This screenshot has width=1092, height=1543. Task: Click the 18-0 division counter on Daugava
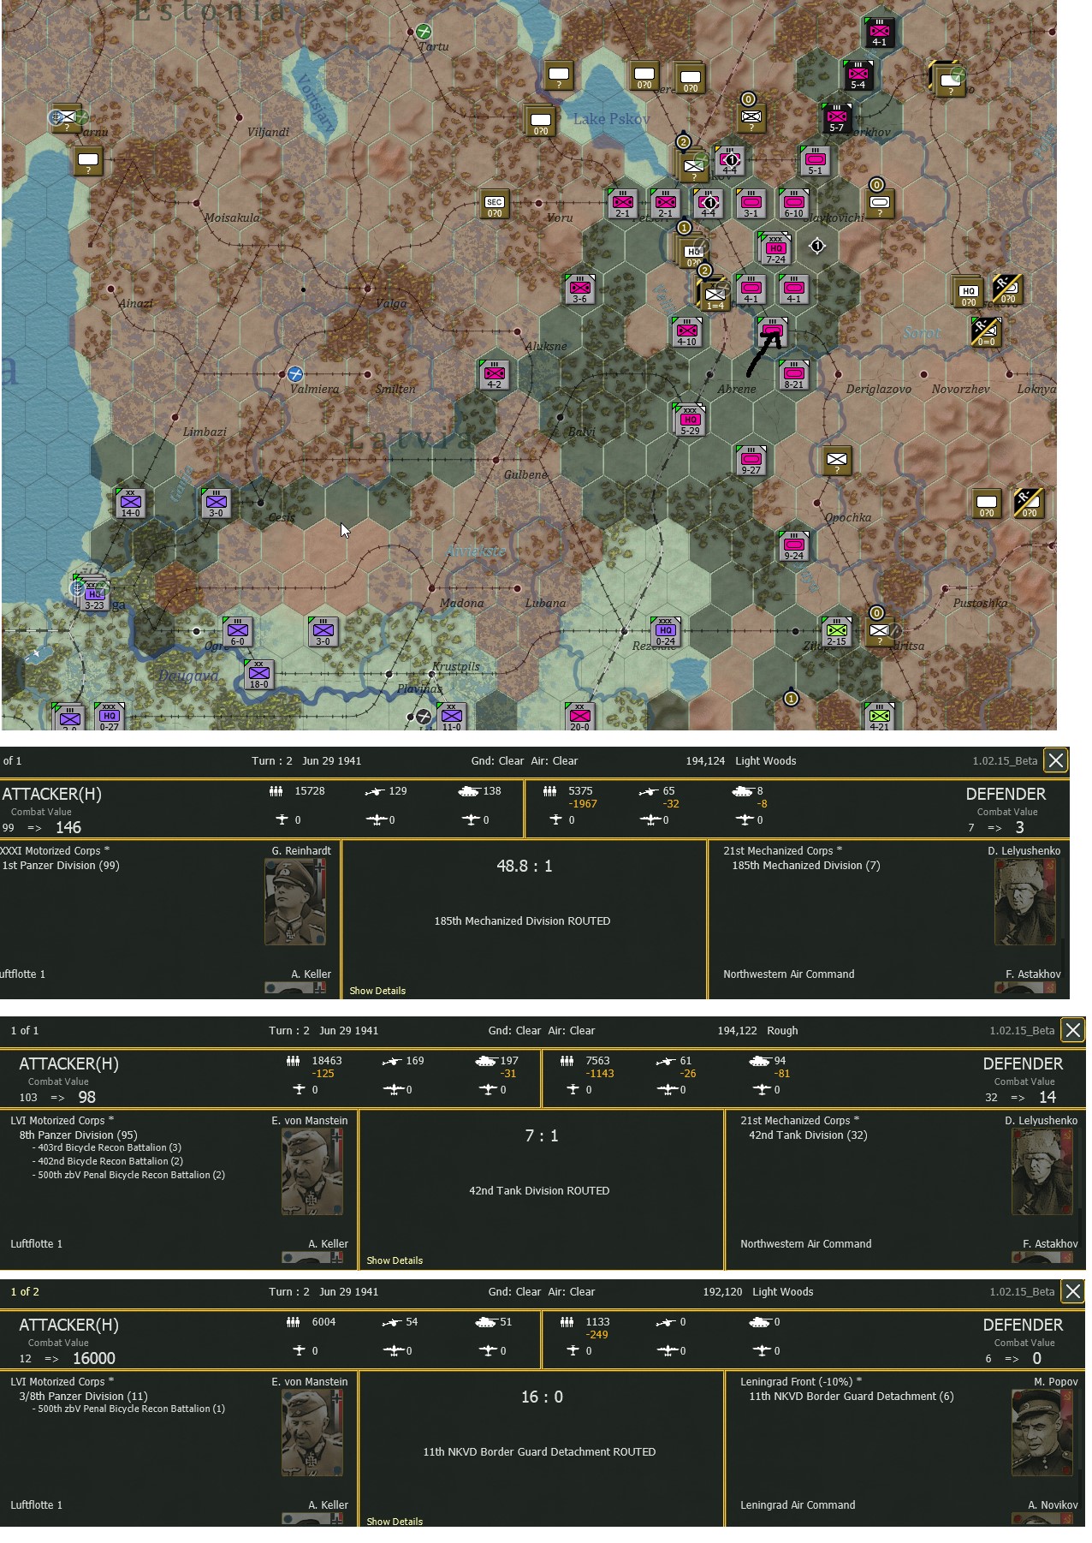pos(258,675)
